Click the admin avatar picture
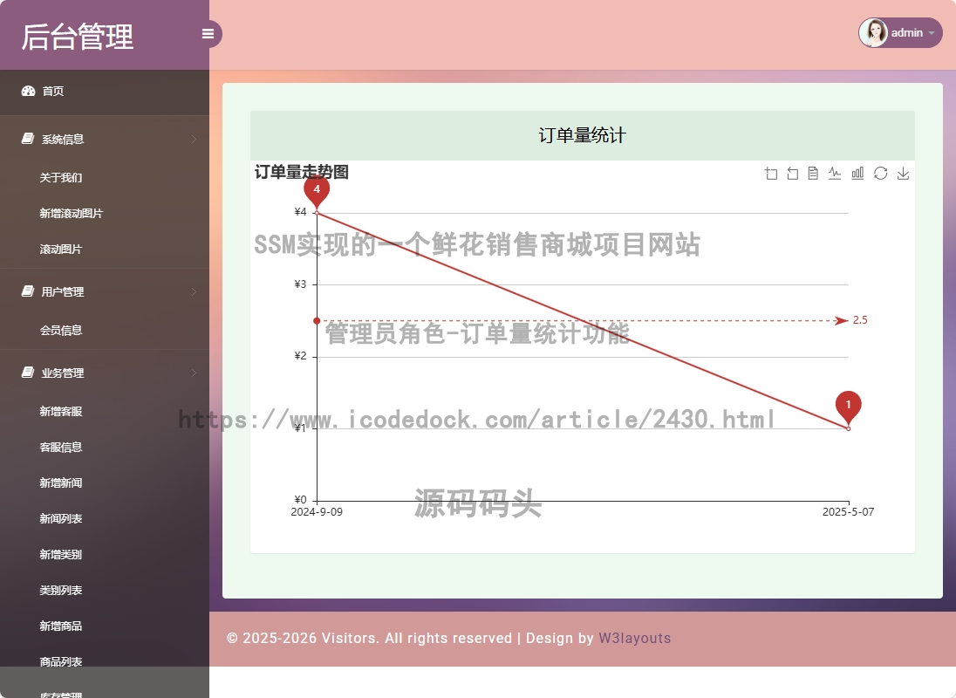This screenshot has width=956, height=698. click(x=873, y=33)
